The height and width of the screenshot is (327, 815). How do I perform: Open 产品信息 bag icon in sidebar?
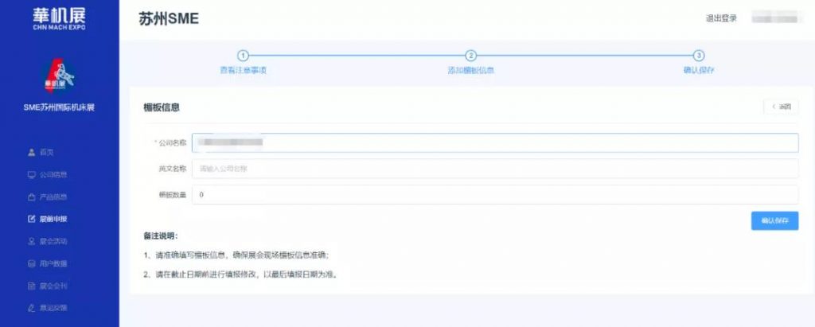[x=31, y=197]
